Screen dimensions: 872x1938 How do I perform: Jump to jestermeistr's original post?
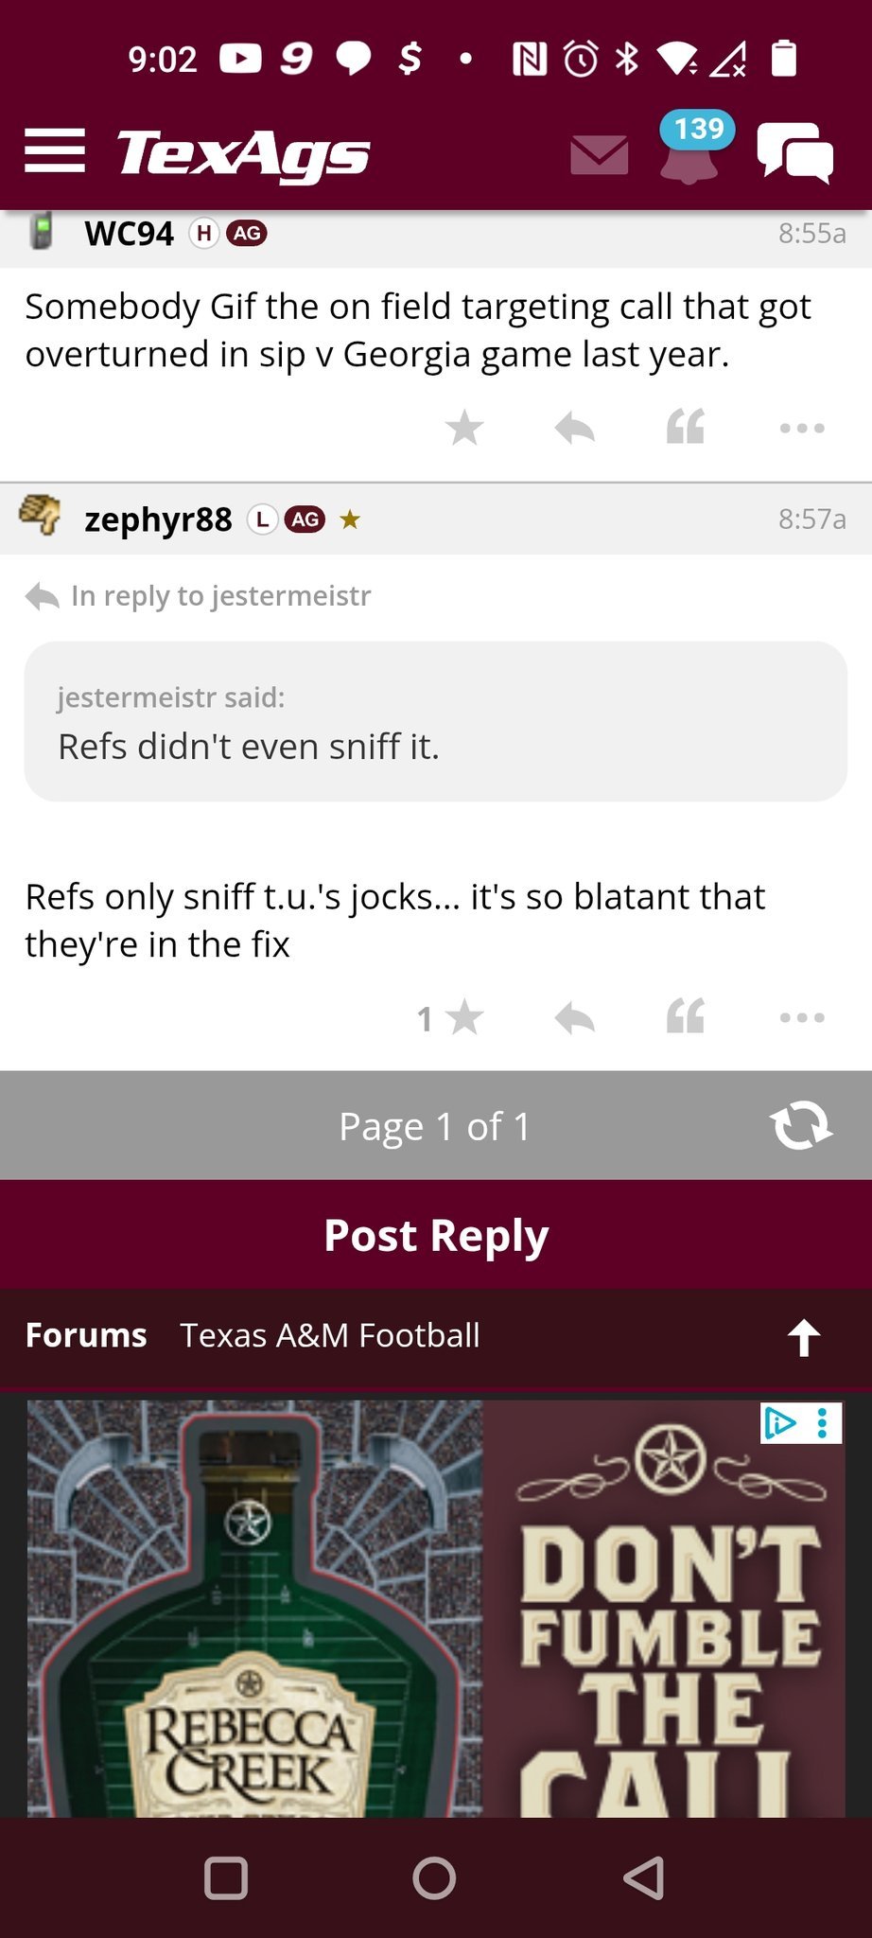tap(219, 596)
